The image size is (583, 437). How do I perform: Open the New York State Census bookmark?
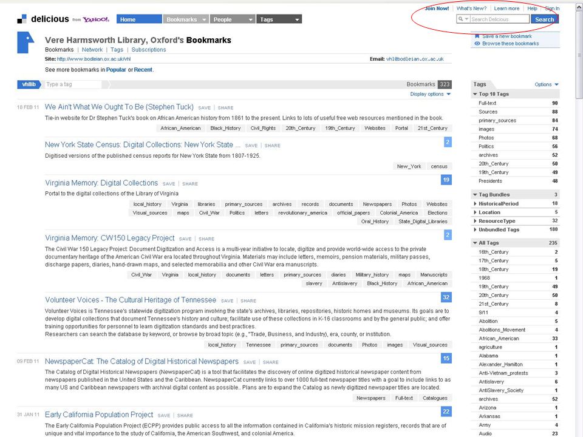tap(143, 145)
